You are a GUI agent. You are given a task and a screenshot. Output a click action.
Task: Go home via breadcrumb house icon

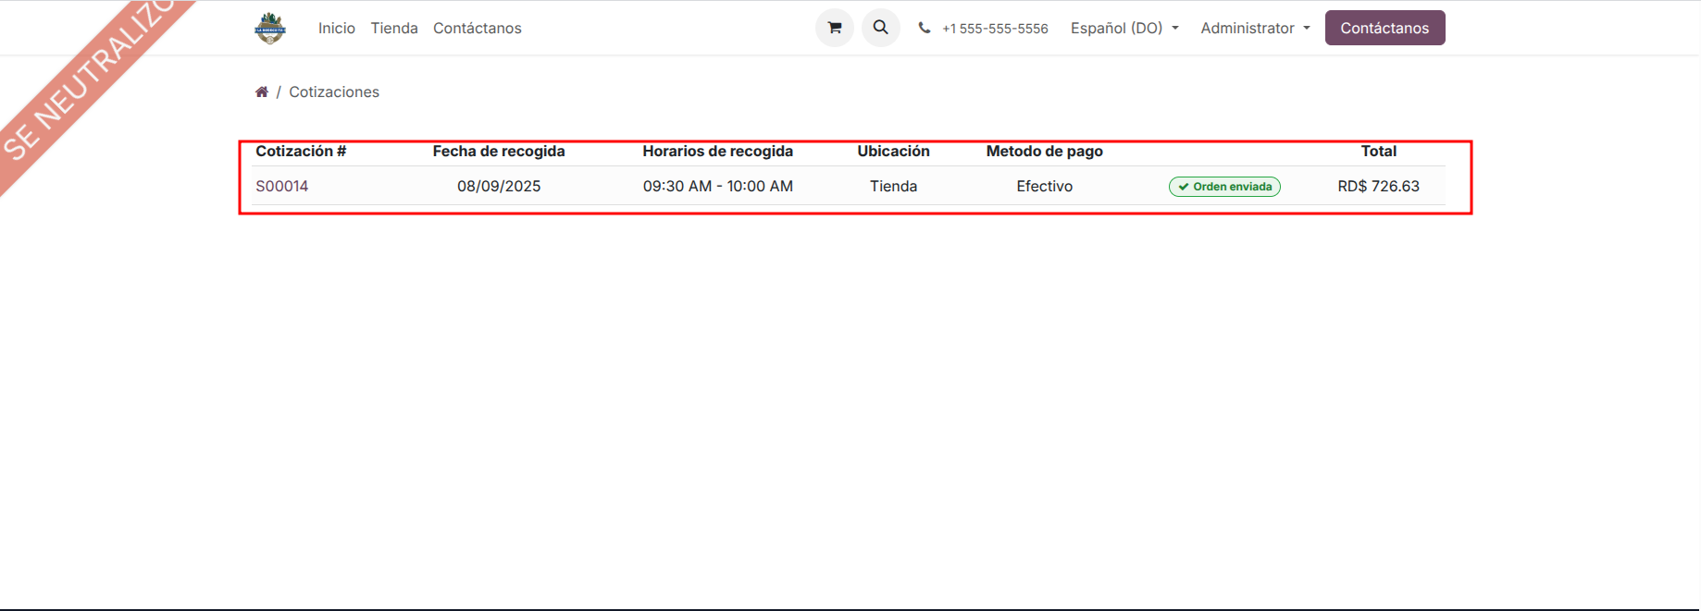click(262, 92)
